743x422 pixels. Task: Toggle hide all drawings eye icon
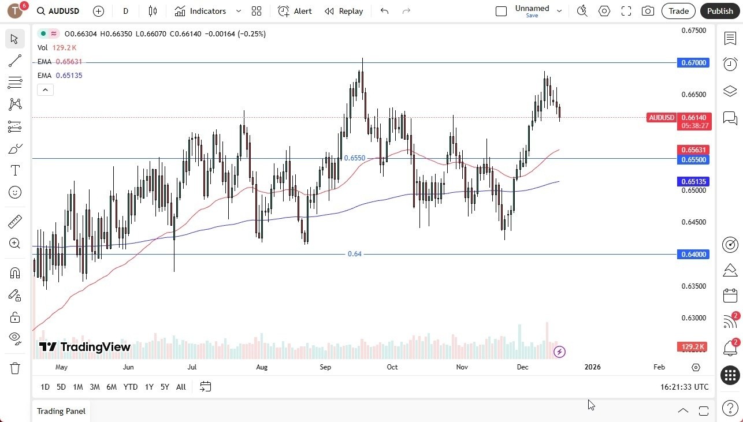tap(15, 337)
